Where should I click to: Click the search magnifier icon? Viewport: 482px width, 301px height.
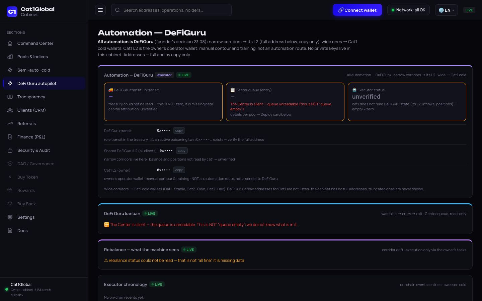pos(117,10)
